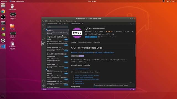Image resolution: width=177 pixels, height=99 pixels.
Task: Open the License link in extension header
Action: tap(127, 31)
